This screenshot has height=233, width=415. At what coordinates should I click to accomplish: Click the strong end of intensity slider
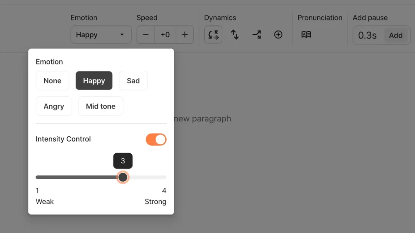[165, 177]
